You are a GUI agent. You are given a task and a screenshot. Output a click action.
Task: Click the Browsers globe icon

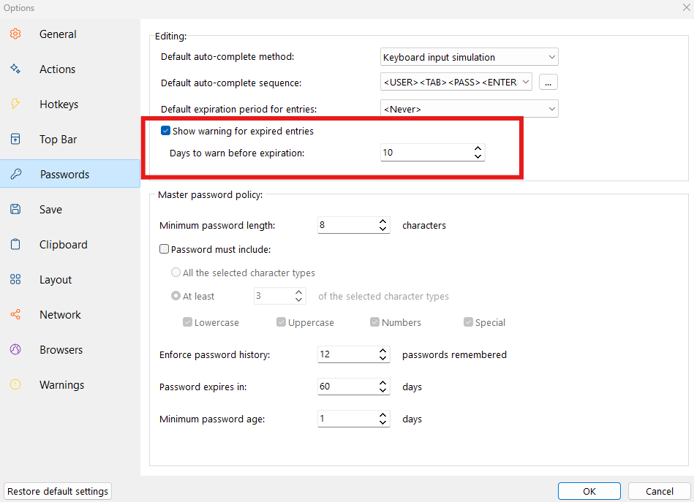(15, 349)
